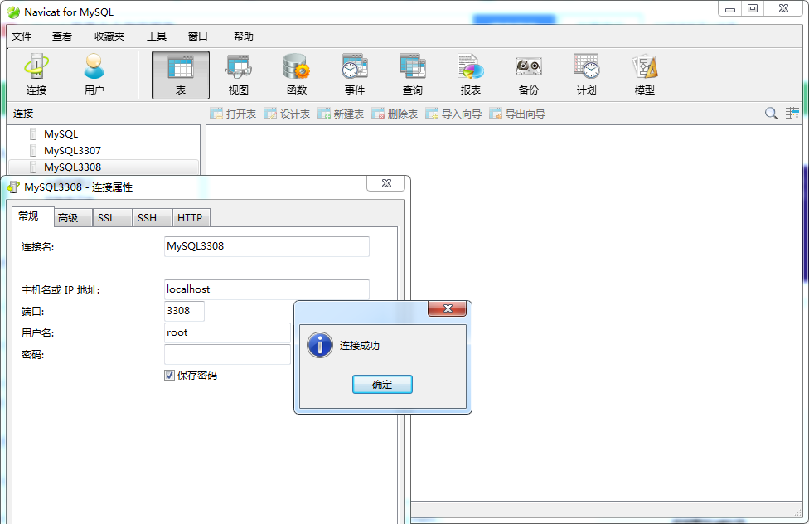Select the 报表 (Report) toolbar icon
Image resolution: width=809 pixels, height=524 pixels.
click(471, 75)
